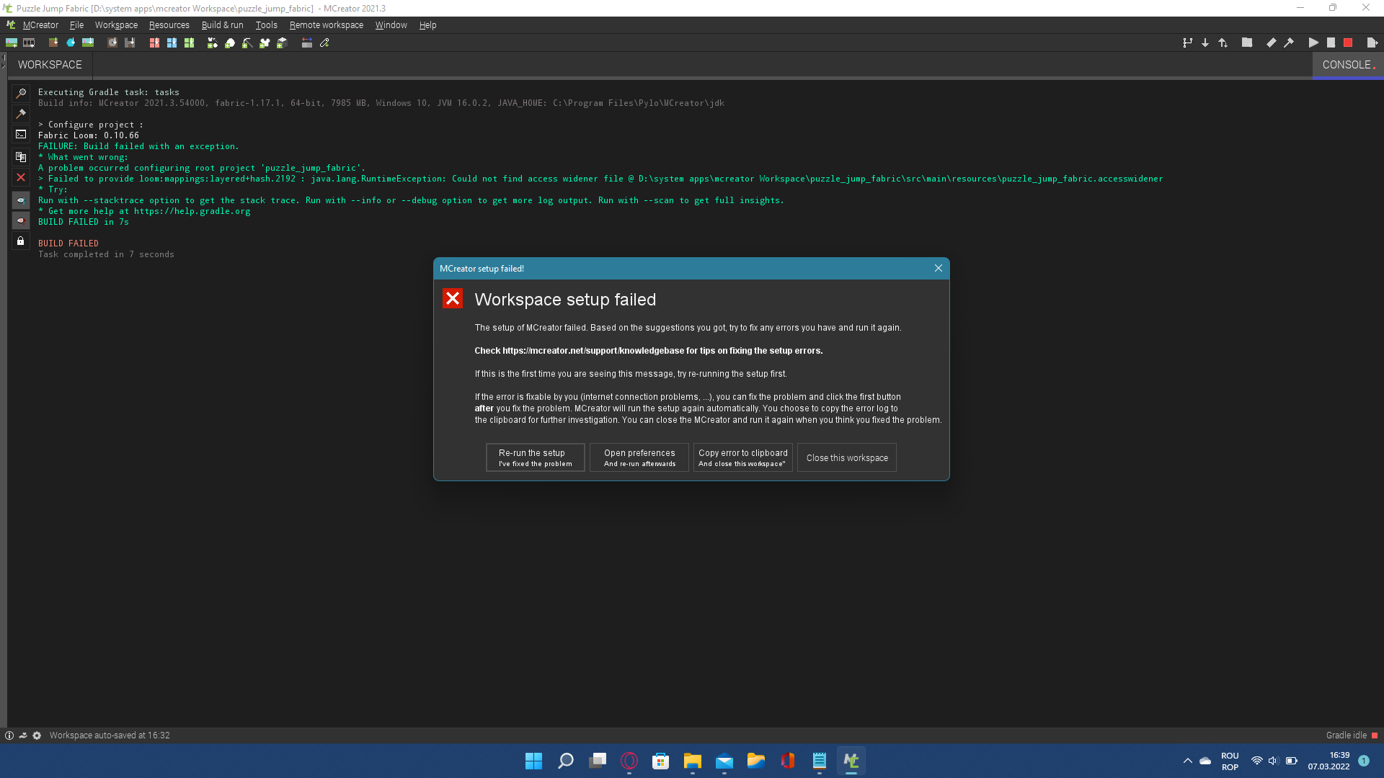Switch to the WORKSPACE tab
Image resolution: width=1384 pixels, height=778 pixels.
[48, 64]
